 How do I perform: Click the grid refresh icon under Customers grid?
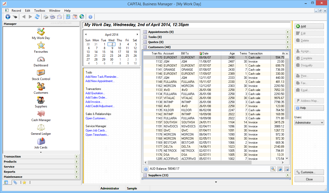click(280, 169)
